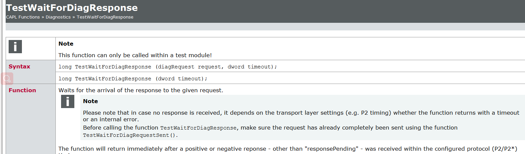Click the info icon in the Function note
Image resolution: width=525 pixels, height=154 pixels.
[x=68, y=101]
